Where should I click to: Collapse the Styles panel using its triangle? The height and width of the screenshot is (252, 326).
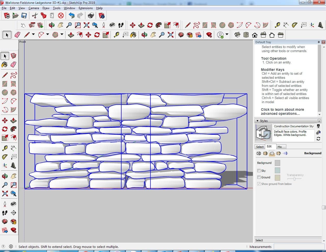pos(257,121)
